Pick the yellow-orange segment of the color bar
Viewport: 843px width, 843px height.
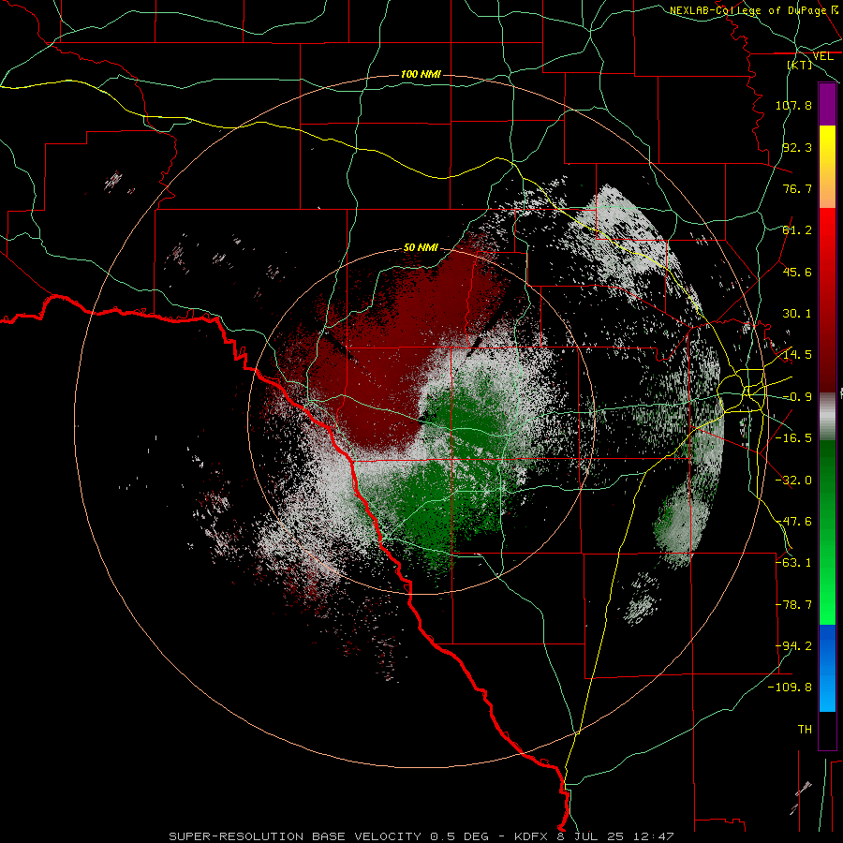827,167
